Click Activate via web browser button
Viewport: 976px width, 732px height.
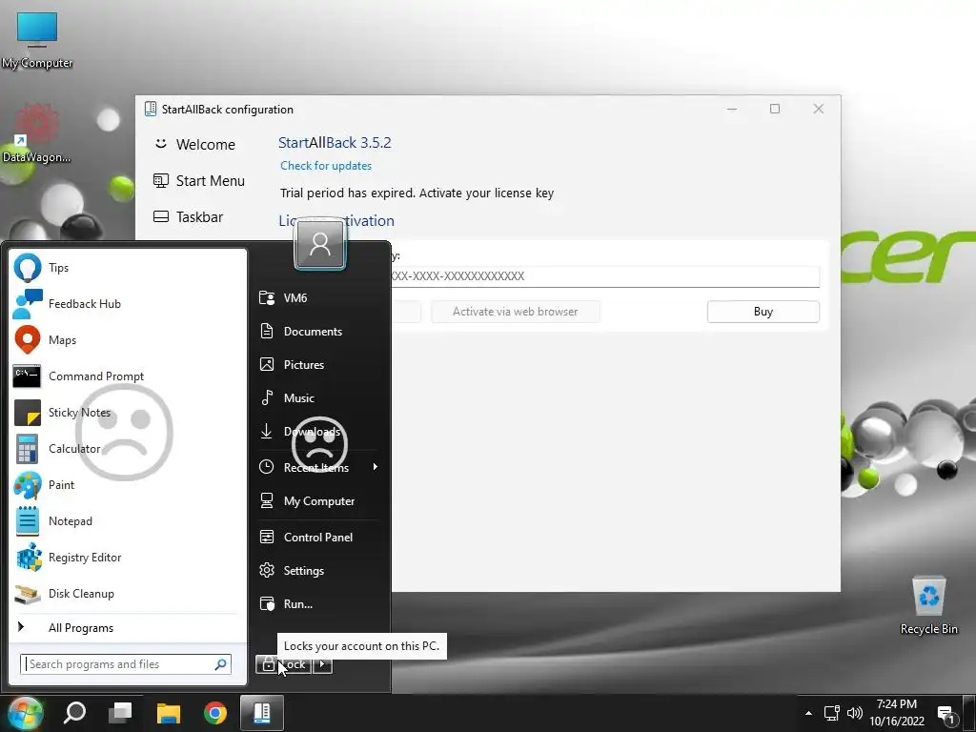pyautogui.click(x=516, y=312)
